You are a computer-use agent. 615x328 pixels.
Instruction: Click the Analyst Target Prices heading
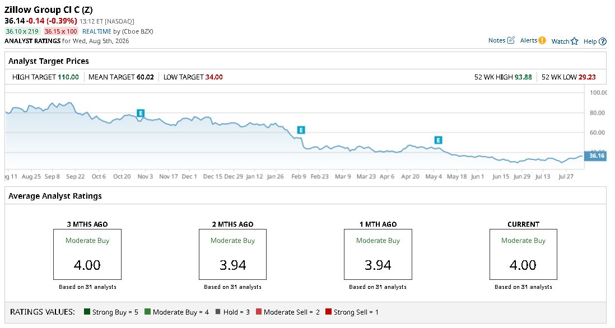[x=49, y=61]
